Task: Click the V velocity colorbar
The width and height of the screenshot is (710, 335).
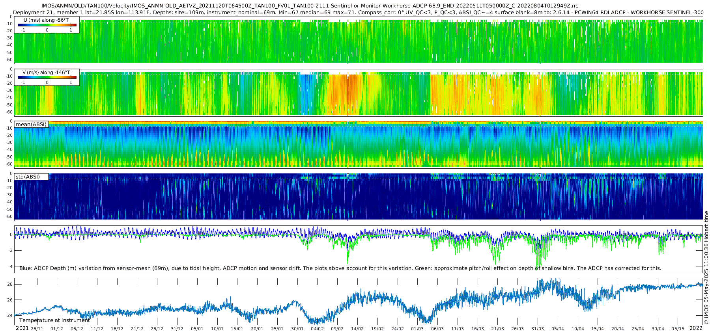Action: coord(47,77)
